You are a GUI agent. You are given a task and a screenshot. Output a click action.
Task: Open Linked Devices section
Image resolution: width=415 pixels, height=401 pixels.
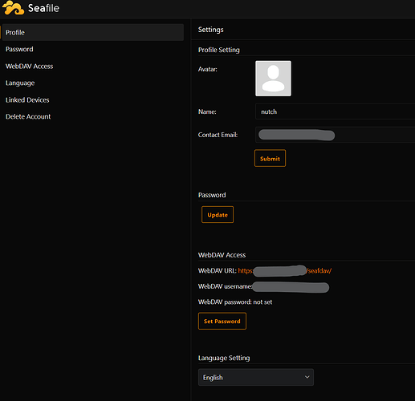(27, 99)
